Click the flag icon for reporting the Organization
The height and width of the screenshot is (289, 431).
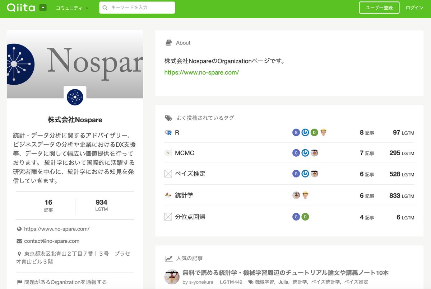[19, 282]
